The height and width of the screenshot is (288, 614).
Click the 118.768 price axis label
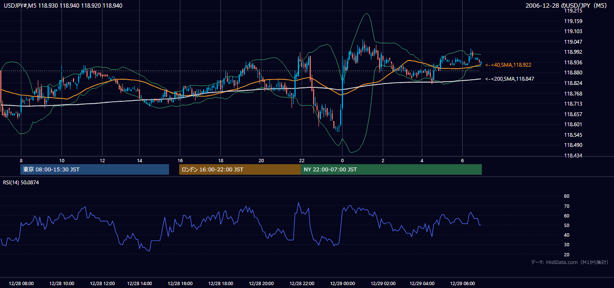pos(573,94)
